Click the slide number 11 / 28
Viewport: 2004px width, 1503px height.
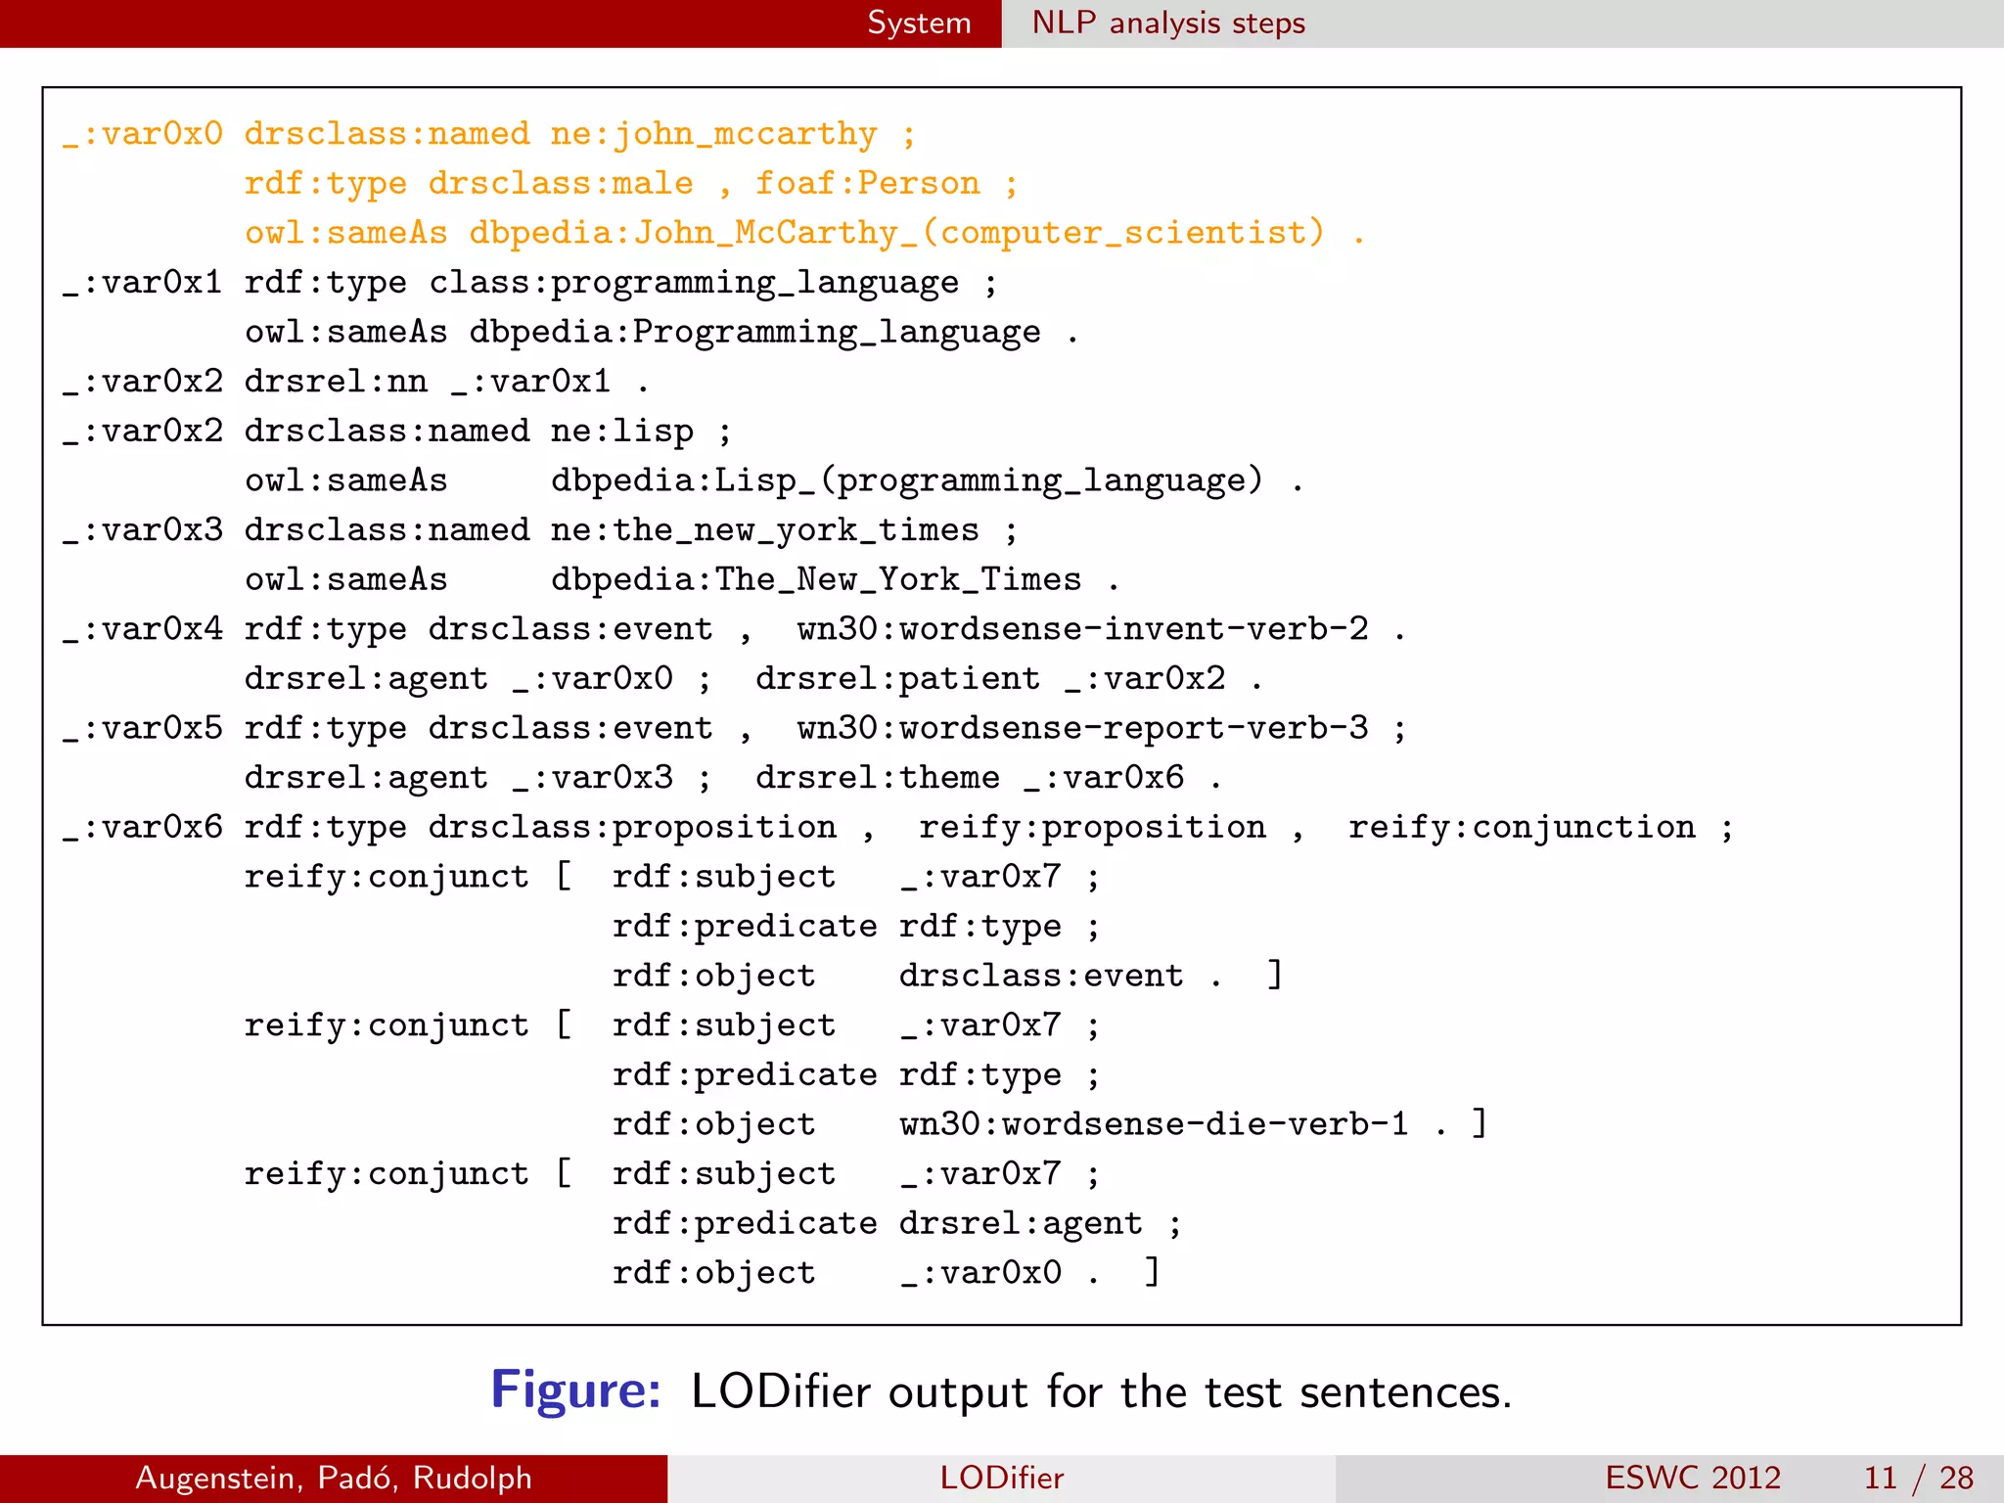point(1919,1478)
